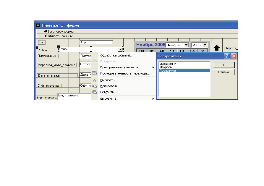This screenshot has height=186, width=264.
Task: Click the disabled Построить... menu item
Action: pos(110,62)
